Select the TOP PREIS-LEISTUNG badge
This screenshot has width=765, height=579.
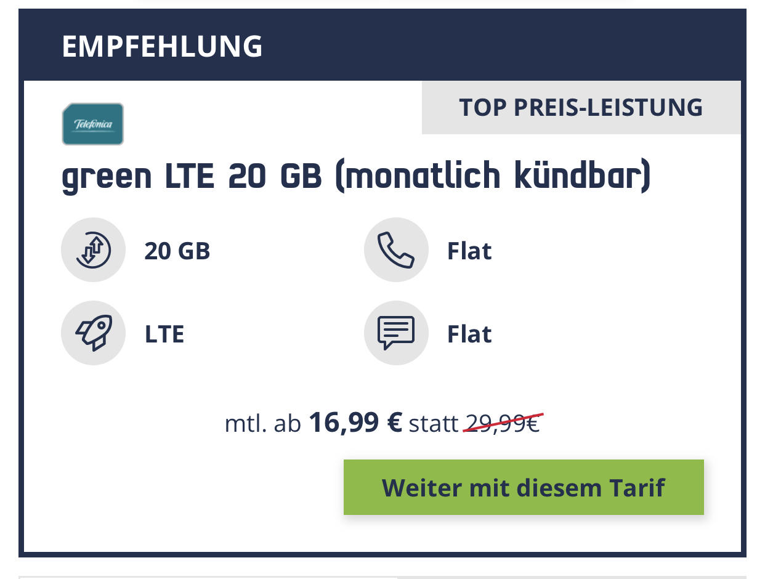pos(581,107)
